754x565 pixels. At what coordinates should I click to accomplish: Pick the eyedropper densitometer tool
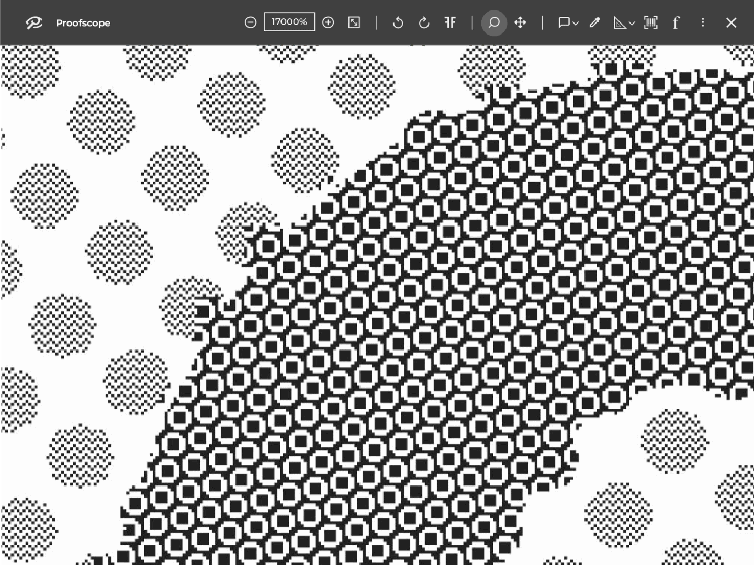tap(594, 22)
